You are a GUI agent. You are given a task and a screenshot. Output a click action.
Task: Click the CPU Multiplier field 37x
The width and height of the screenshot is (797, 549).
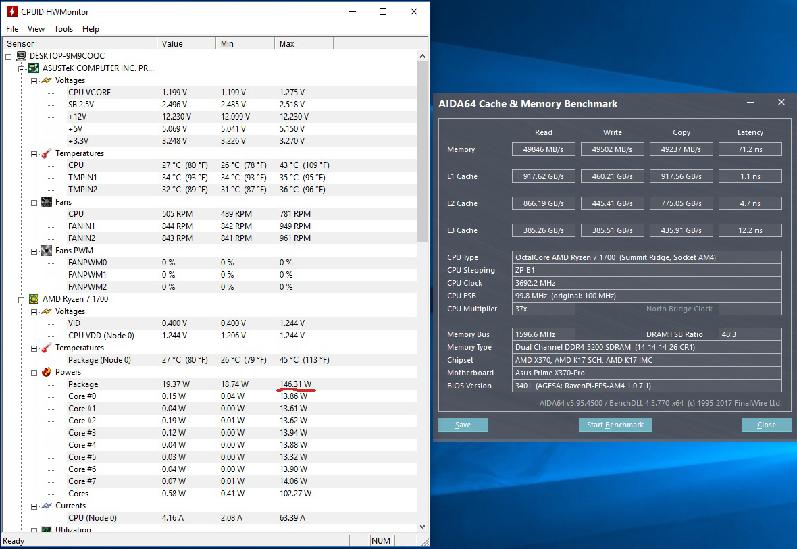click(543, 309)
